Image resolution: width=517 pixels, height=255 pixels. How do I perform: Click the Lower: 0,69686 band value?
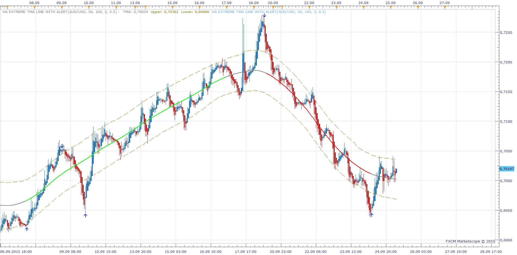click(x=195, y=12)
